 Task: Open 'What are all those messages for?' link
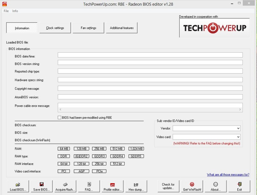click(x=228, y=174)
